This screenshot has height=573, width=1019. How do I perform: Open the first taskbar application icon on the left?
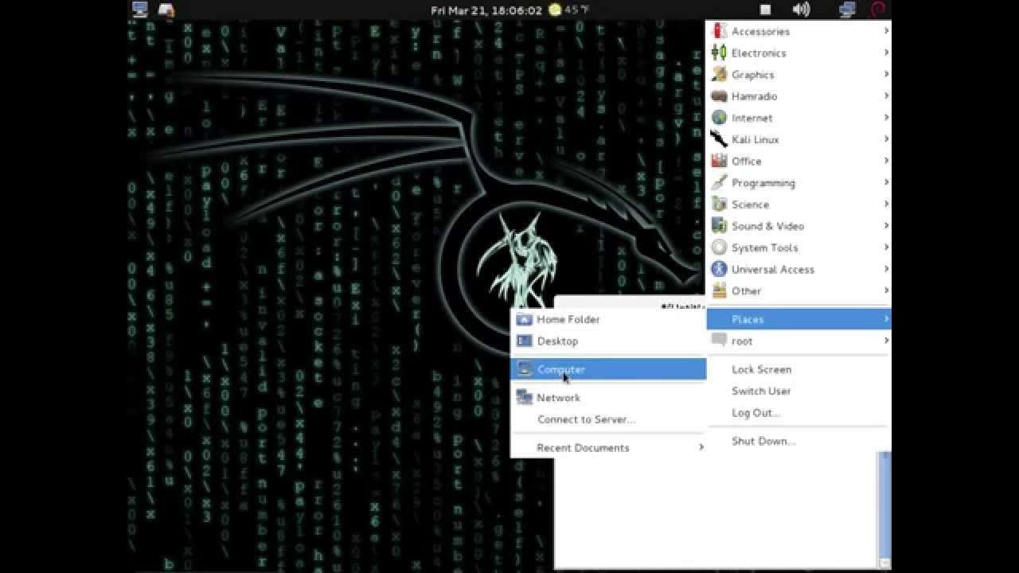coord(142,10)
